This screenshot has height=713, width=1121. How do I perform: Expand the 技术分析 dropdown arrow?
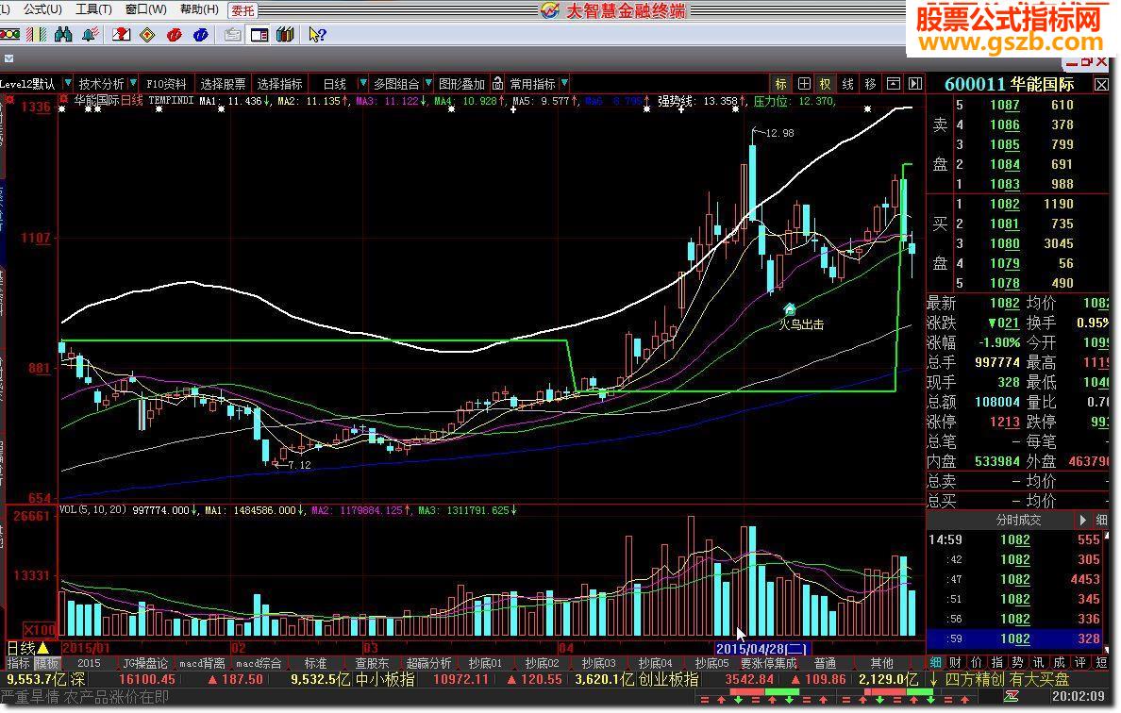pyautogui.click(x=133, y=84)
